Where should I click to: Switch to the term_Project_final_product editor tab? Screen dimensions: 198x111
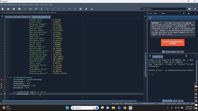pos(17,17)
